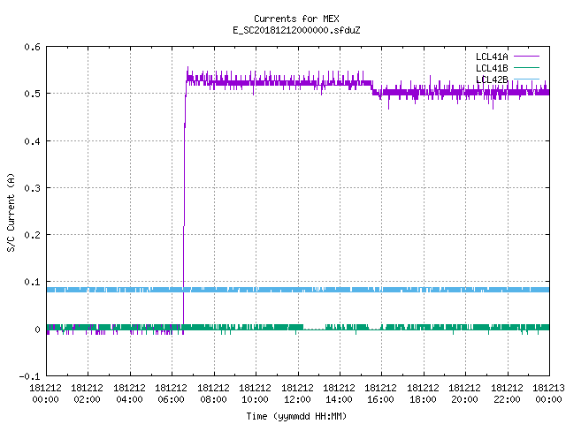Click the x-axis tick 181212 12:00
Screen dimensions: 566x424
(x=297, y=393)
